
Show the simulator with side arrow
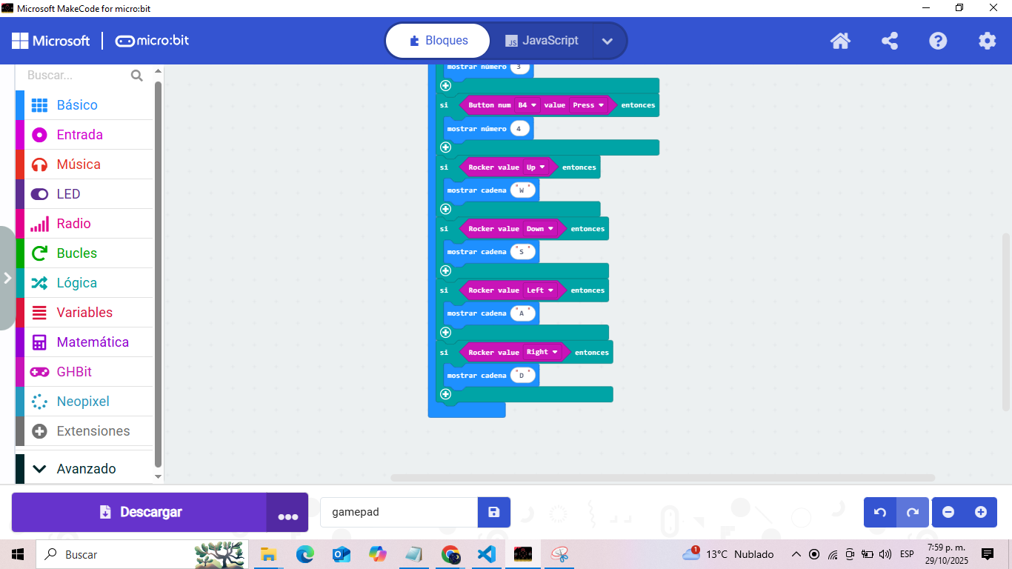[x=7, y=278]
